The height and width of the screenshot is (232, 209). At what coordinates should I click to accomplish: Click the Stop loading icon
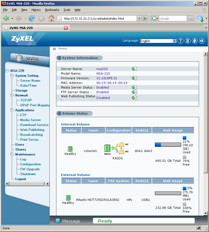click(42, 19)
